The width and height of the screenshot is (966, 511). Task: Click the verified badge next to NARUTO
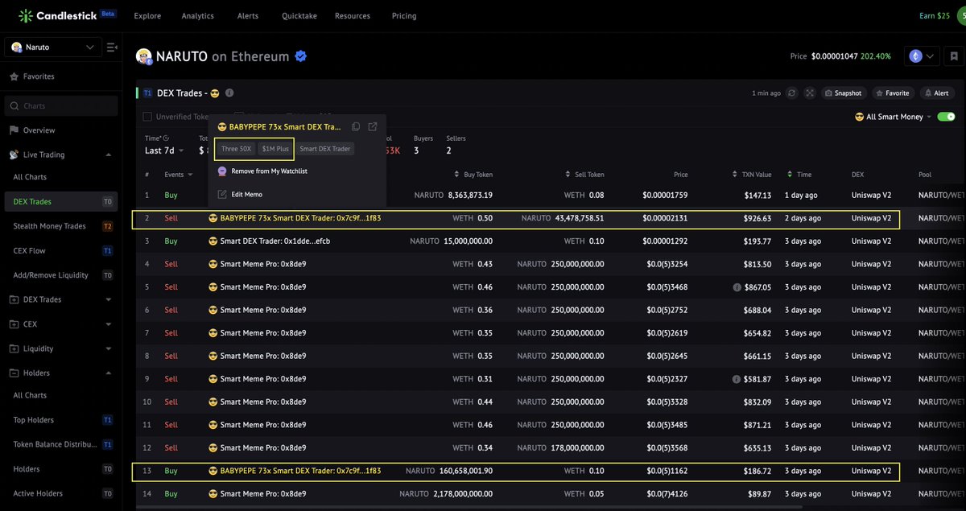coord(301,56)
